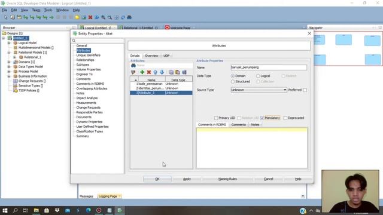
Task: Delete the selected attribute with red X
Action: click(x=149, y=72)
